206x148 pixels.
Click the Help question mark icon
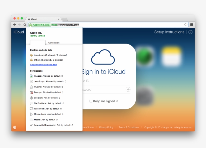point(190,32)
